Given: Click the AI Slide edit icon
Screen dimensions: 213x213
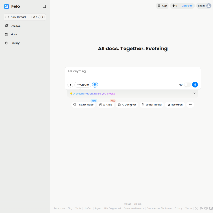Looking at the screenshot, I should (x=100, y=105).
